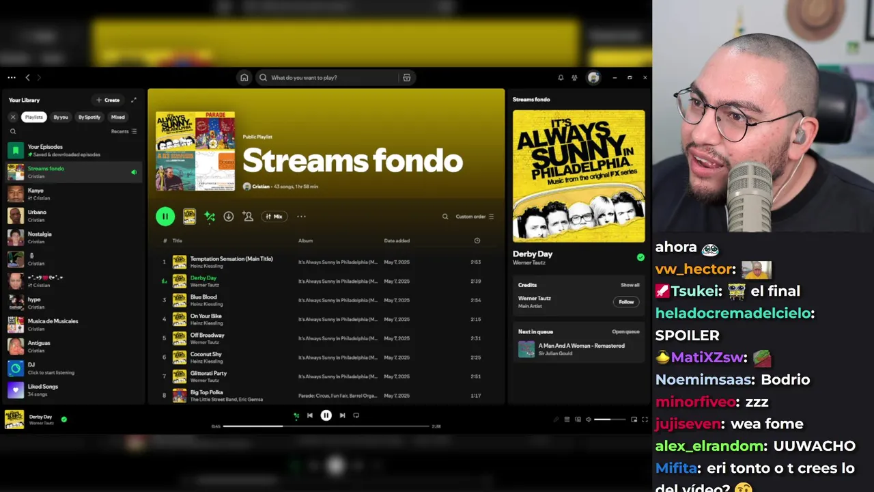The width and height of the screenshot is (874, 492).
Task: Download the Streams fondo playlist
Action: 229,217
